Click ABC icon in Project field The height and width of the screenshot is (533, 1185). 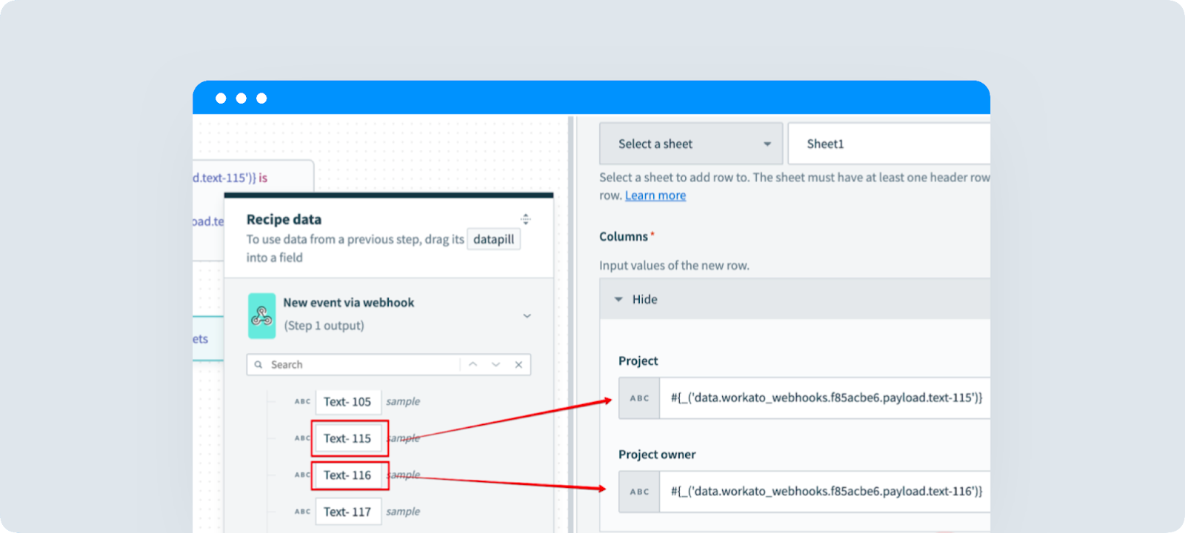tap(640, 398)
